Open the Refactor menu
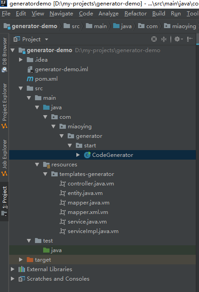 coord(135,14)
